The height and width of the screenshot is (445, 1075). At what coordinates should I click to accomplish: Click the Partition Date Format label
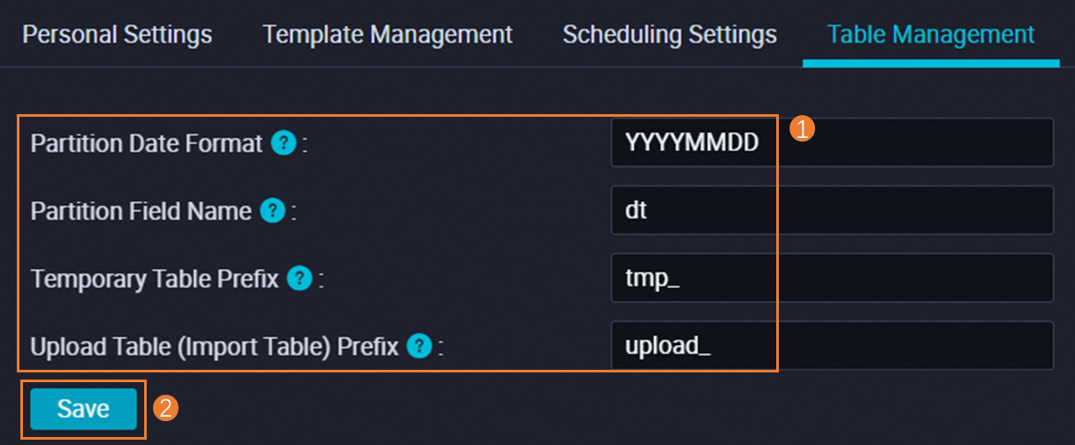[147, 143]
